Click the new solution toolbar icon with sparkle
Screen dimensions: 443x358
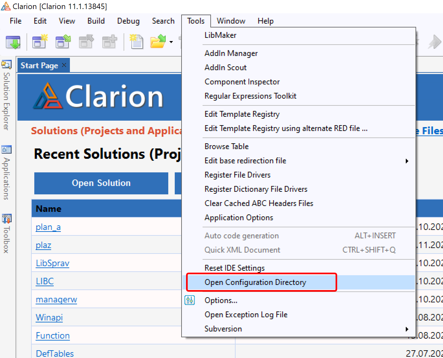pos(39,42)
